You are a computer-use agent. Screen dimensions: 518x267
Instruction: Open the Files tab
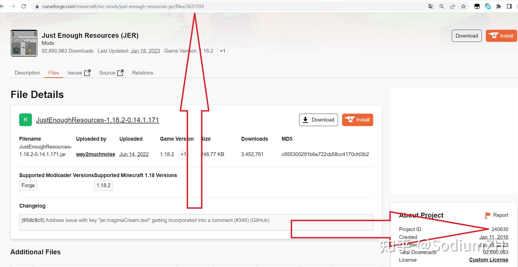54,73
